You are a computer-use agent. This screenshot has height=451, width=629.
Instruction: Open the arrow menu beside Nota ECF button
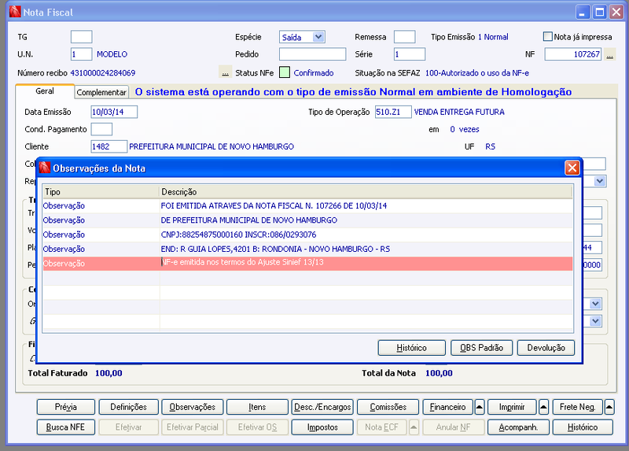coord(414,427)
